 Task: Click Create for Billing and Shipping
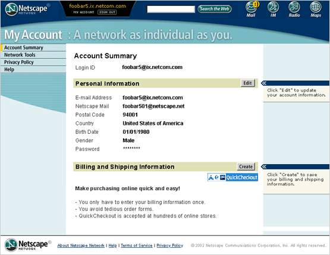(246, 166)
